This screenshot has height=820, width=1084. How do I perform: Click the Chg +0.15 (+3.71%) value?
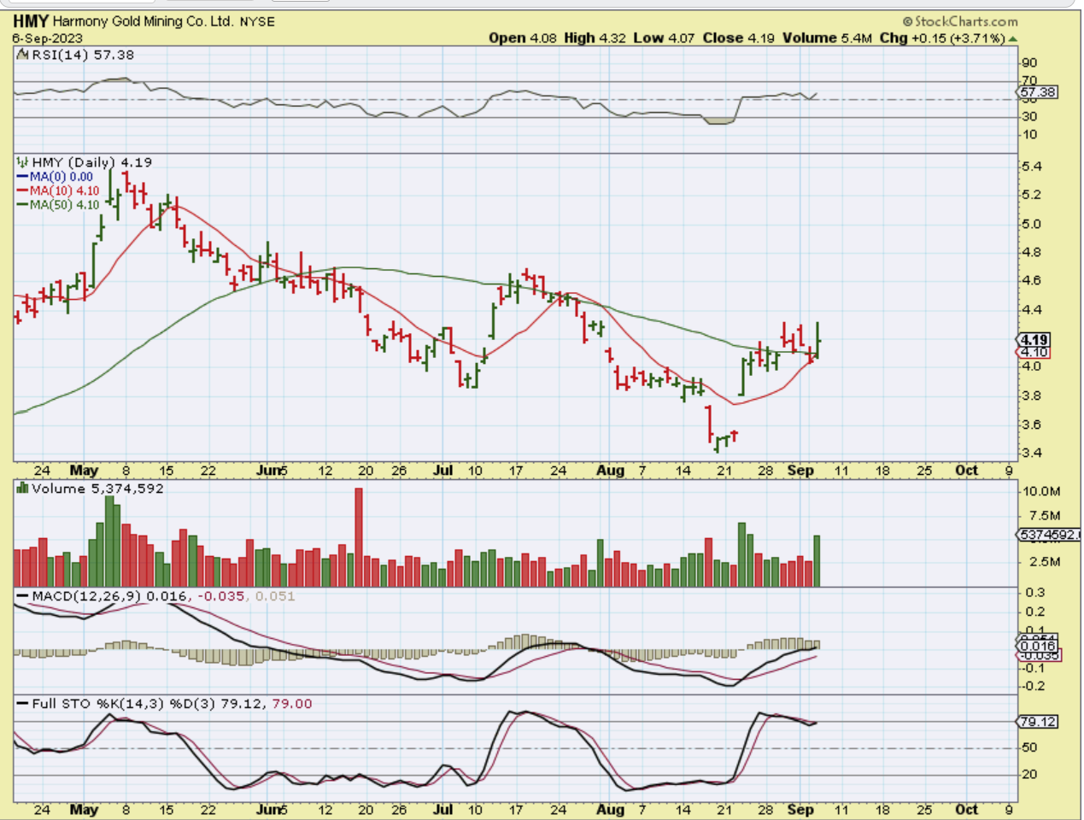(x=942, y=38)
